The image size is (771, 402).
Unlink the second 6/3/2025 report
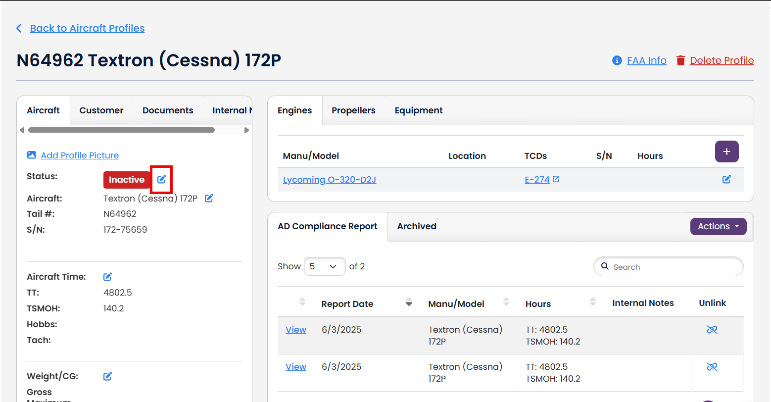[712, 367]
